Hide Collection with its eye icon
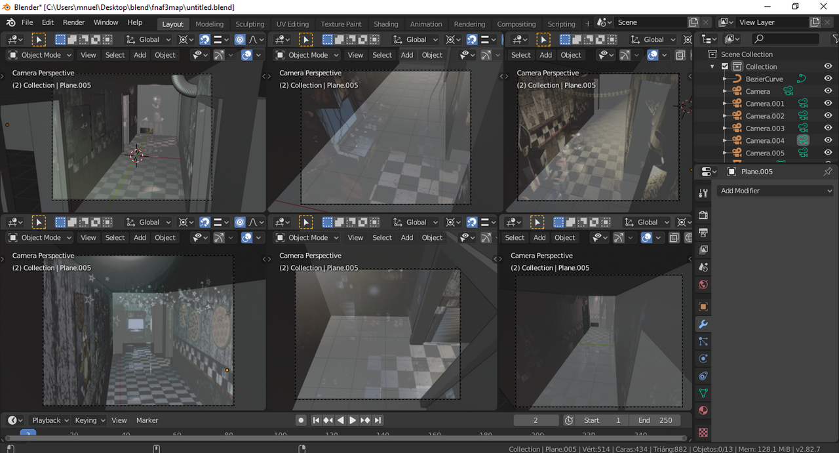Image resolution: width=839 pixels, height=453 pixels. pos(828,66)
